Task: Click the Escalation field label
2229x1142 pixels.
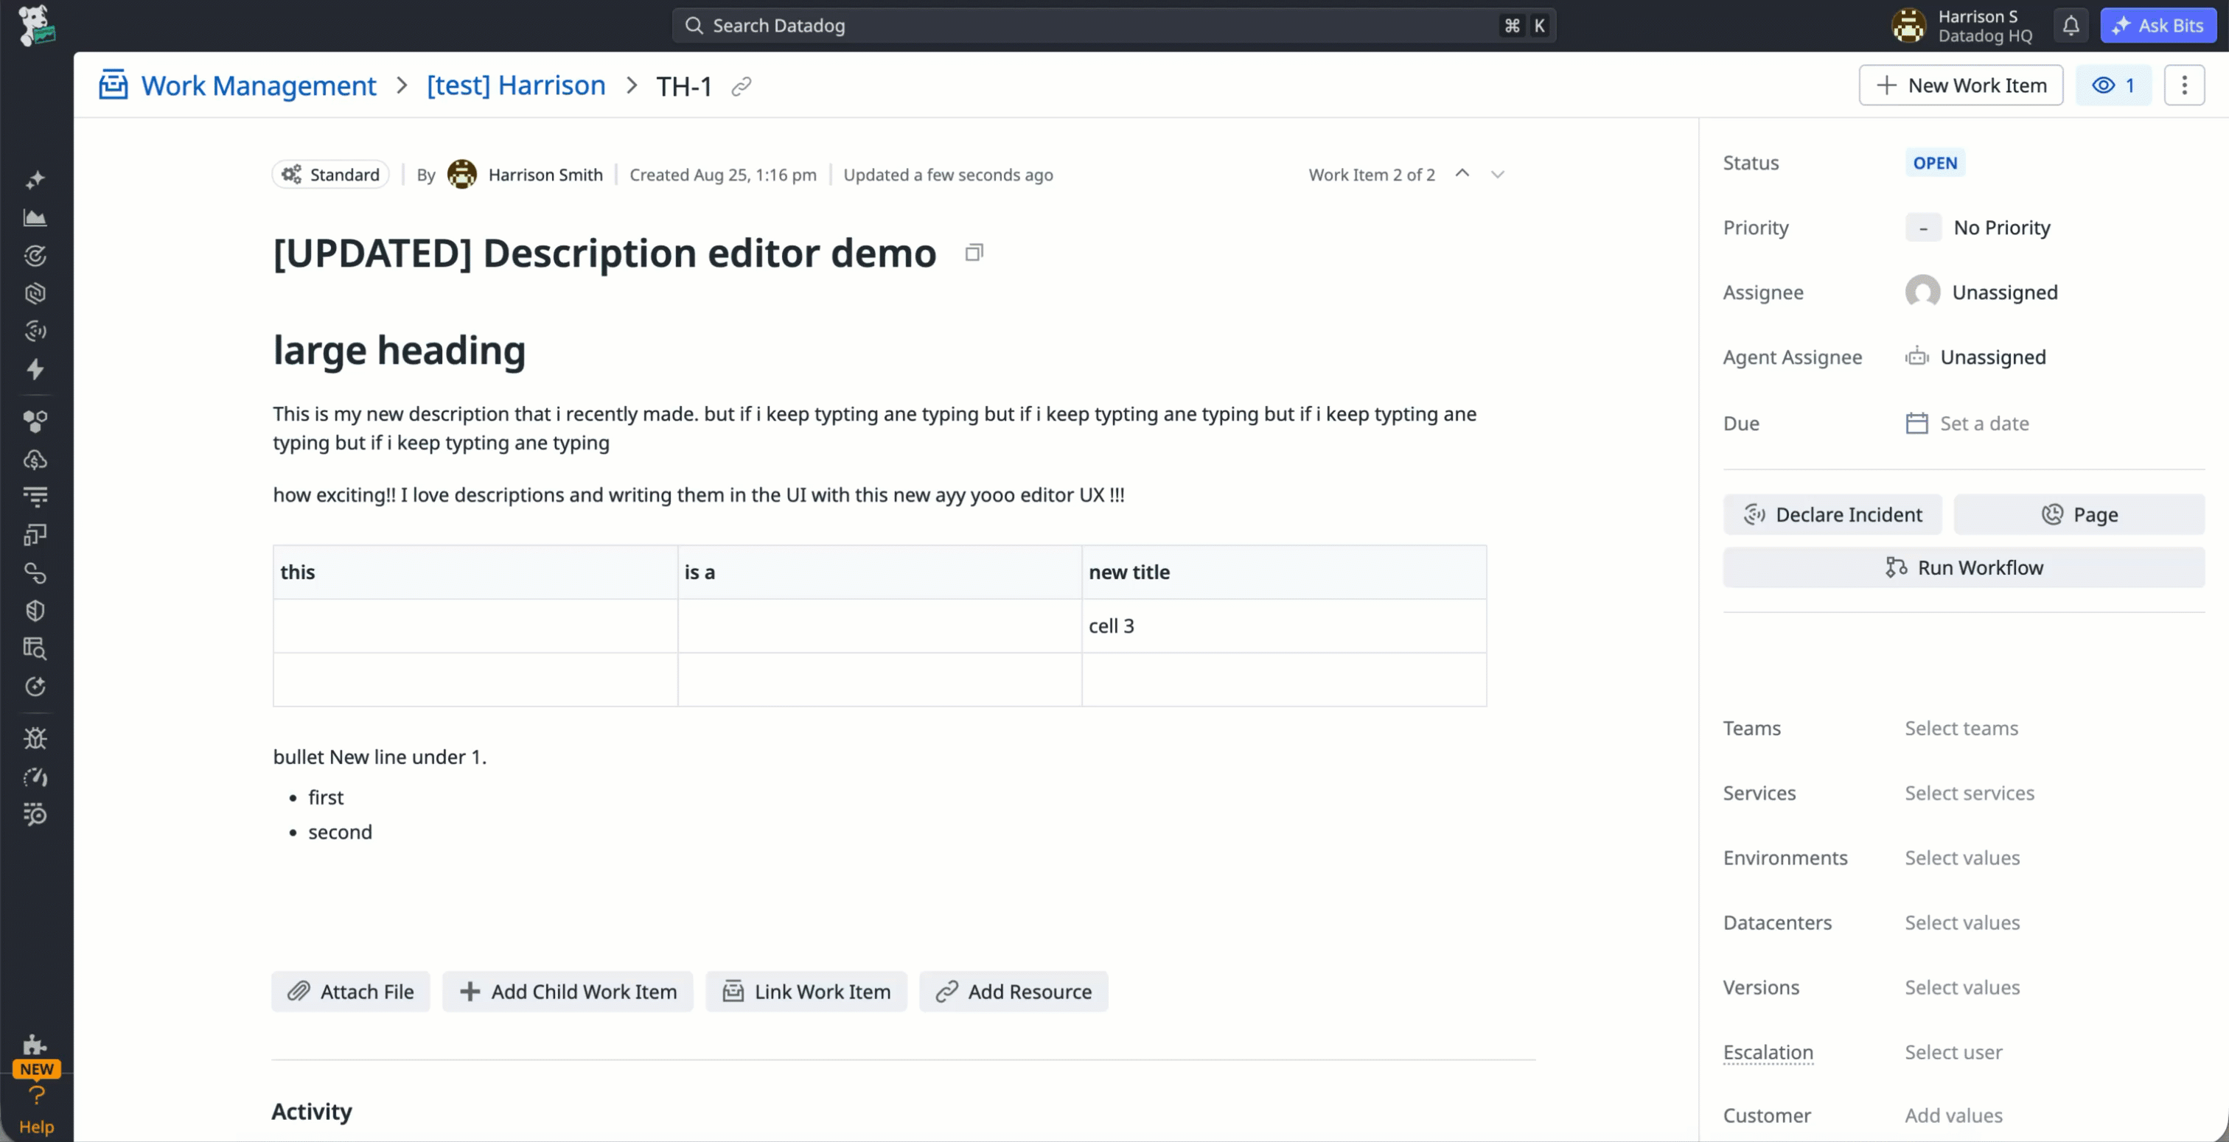Action: click(1768, 1053)
